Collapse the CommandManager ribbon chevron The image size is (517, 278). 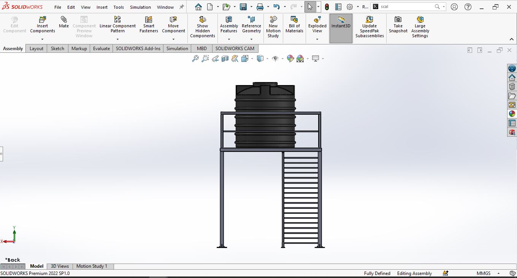click(512, 39)
